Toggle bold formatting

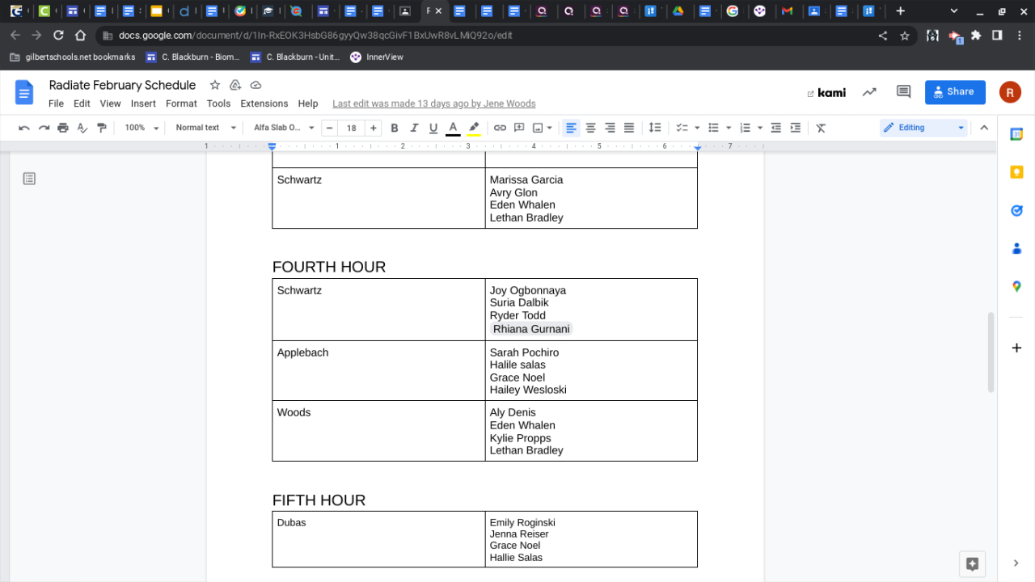[395, 128]
